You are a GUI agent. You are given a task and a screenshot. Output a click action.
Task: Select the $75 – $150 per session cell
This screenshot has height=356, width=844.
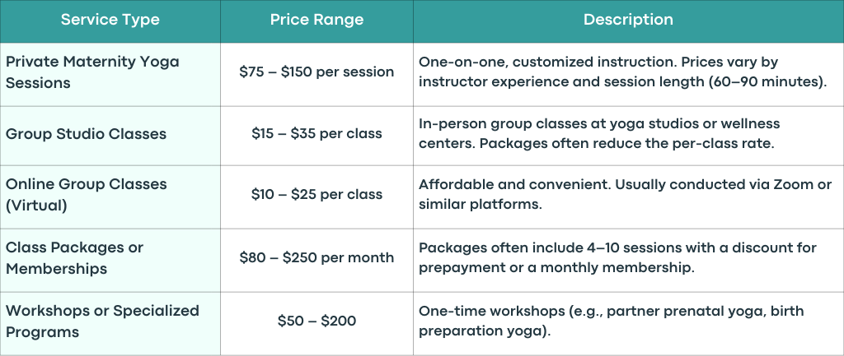(316, 74)
